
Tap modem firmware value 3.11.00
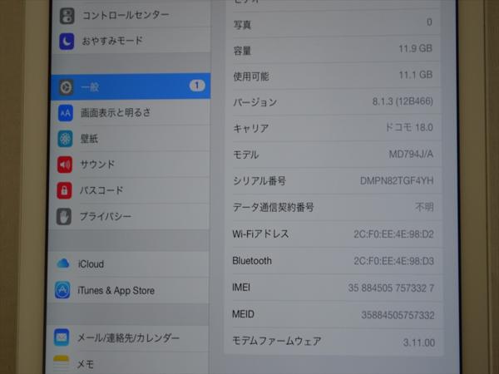(x=419, y=342)
